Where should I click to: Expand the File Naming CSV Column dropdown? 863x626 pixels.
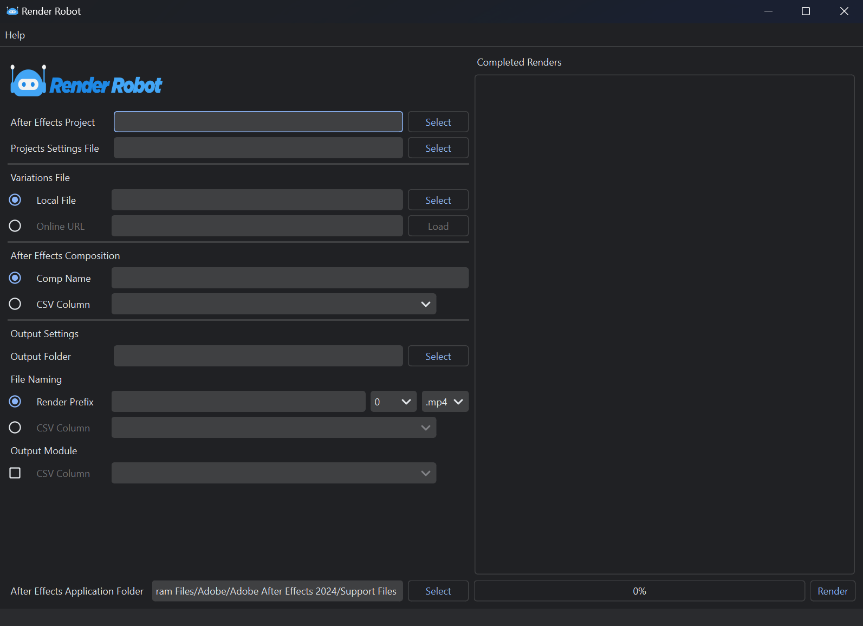(x=274, y=428)
